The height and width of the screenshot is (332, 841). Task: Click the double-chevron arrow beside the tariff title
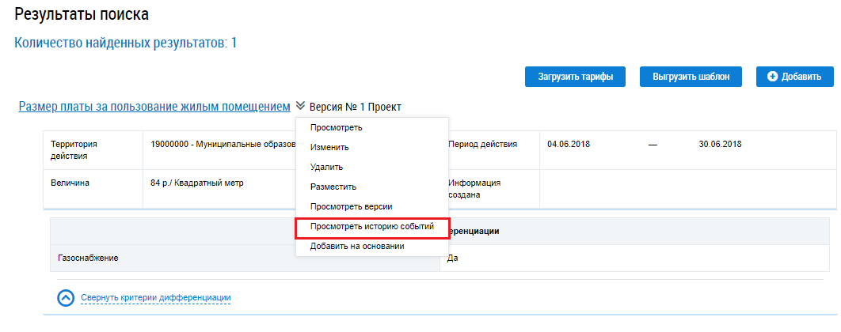coord(300,106)
